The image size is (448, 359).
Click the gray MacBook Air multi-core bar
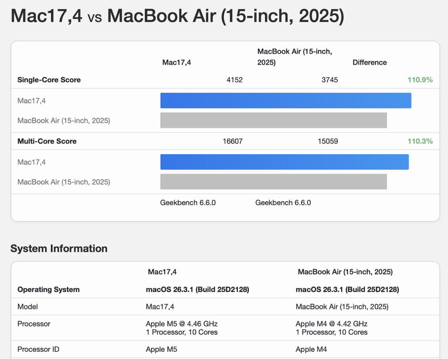[274, 181]
